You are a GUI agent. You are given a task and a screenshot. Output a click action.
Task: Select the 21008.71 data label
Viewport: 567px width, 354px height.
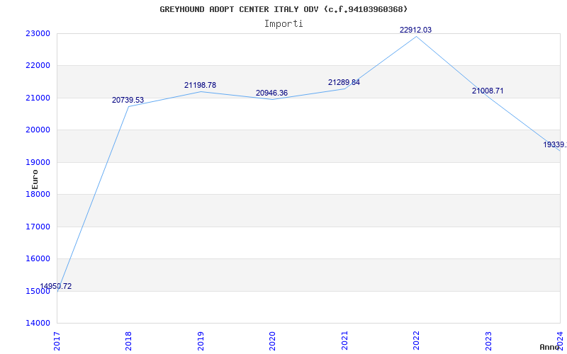[488, 91]
